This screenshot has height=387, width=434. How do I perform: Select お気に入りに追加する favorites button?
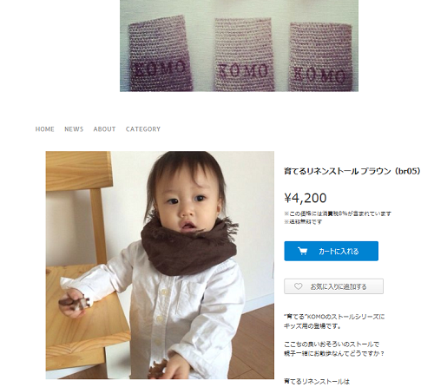[x=333, y=286]
